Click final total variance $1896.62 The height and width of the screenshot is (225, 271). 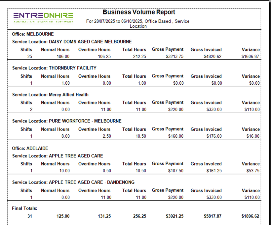251,216
